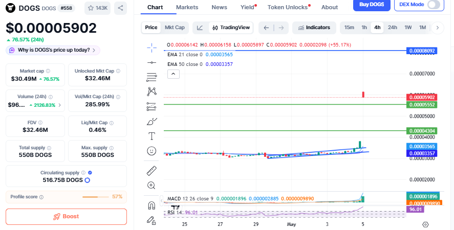Toggle the magnet snapping mode
This screenshot has height=230, width=454.
(152, 205)
